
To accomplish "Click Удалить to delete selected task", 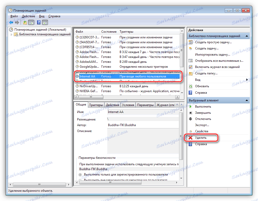I will point(201,138).
